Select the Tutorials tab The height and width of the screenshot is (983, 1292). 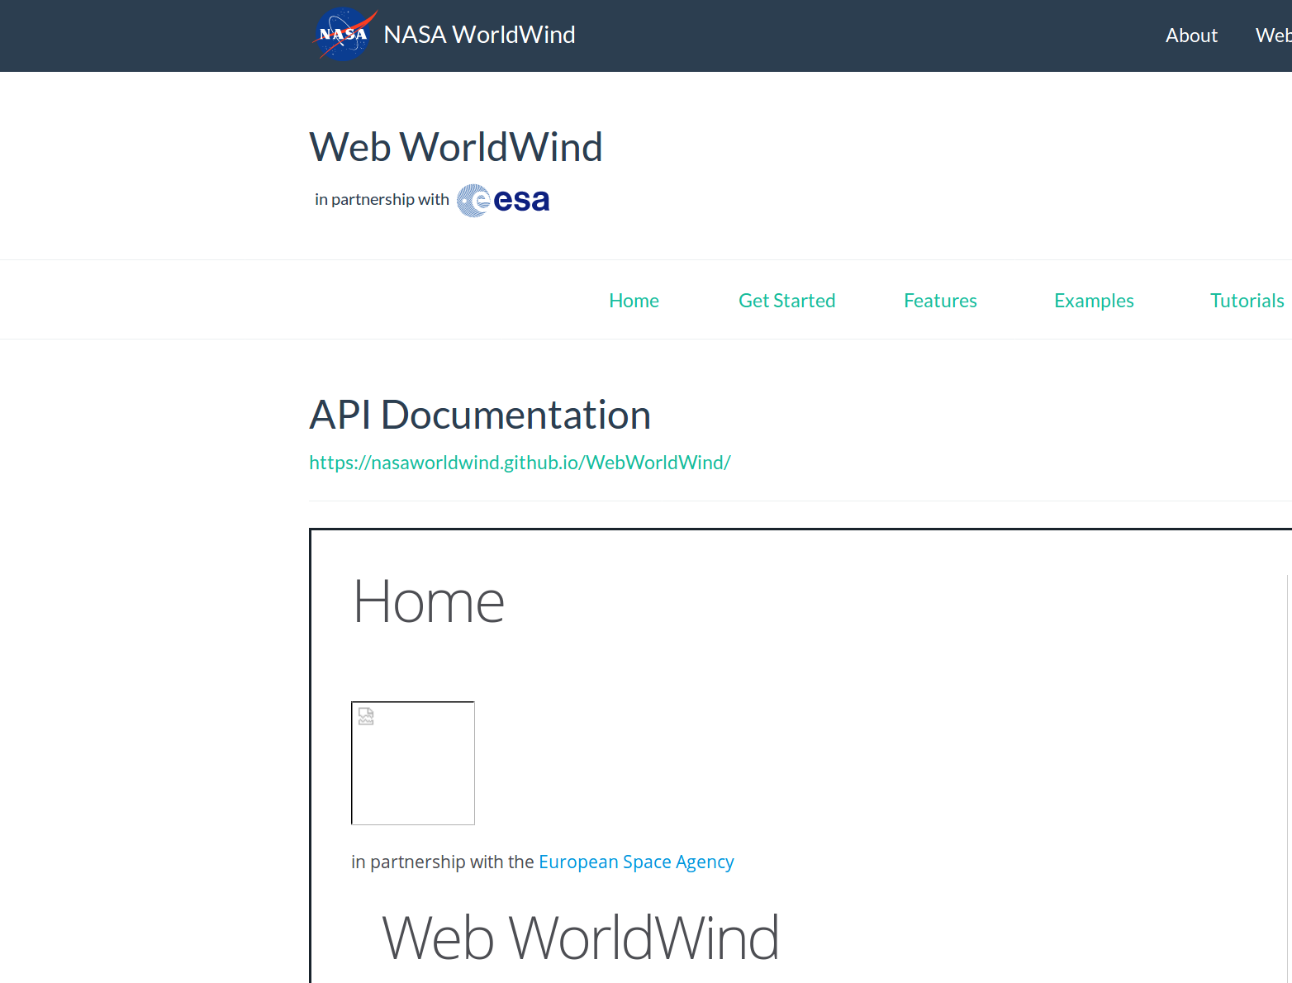coord(1247,301)
